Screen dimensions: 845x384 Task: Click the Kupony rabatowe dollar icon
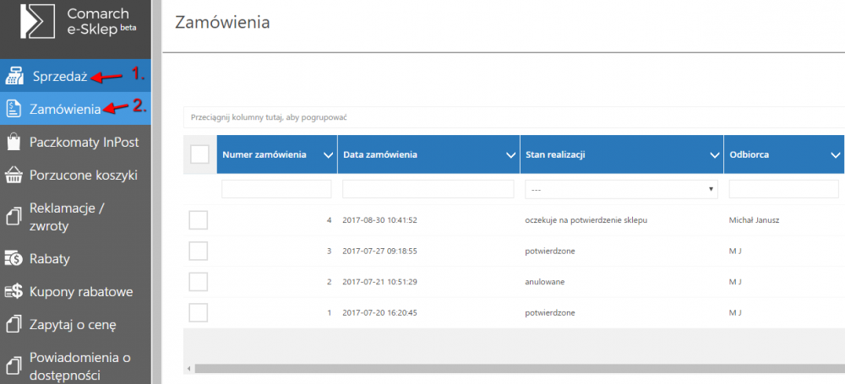14,291
